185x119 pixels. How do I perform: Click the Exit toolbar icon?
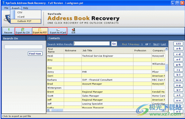(73, 31)
